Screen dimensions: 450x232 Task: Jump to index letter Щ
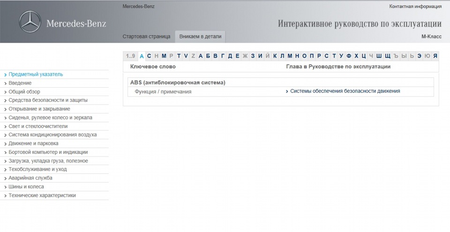click(x=388, y=56)
